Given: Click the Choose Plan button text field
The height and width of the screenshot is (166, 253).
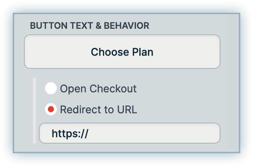Looking at the screenshot, I should click(x=122, y=52).
